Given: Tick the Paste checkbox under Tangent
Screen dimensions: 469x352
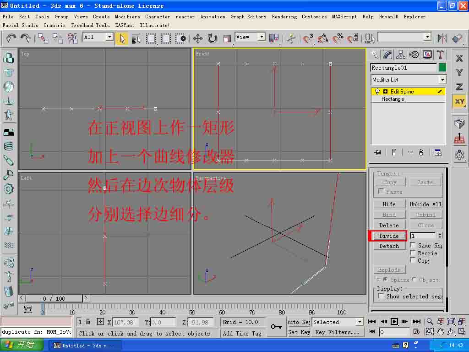Looking at the screenshot, I should pyautogui.click(x=381, y=191).
